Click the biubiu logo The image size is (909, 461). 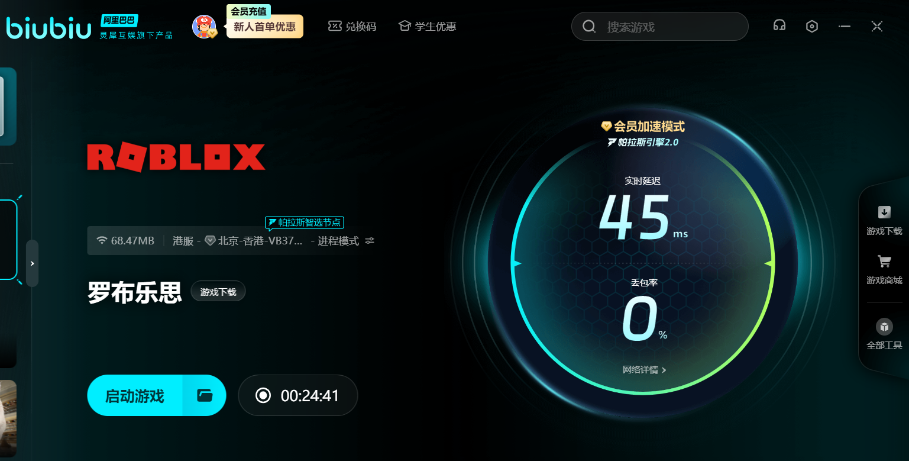pyautogui.click(x=48, y=28)
